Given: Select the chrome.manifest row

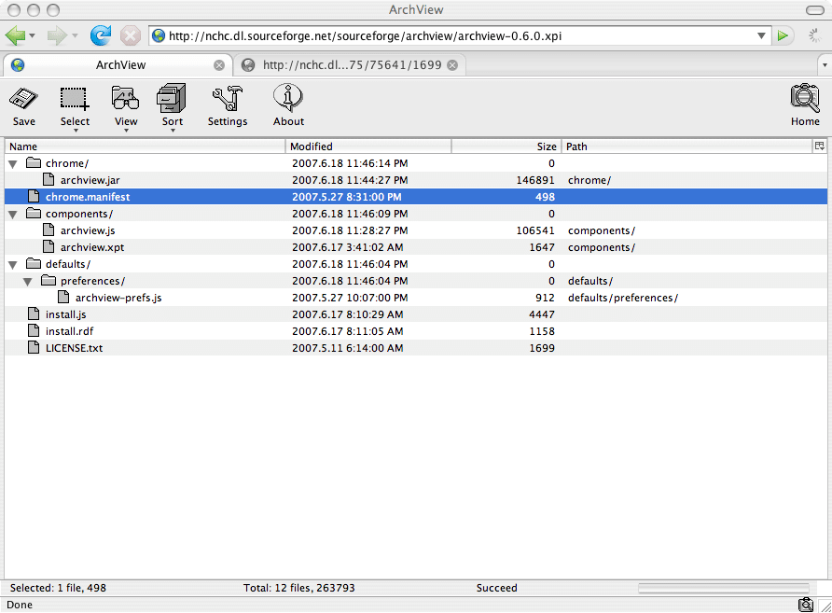Looking at the screenshot, I should (x=416, y=196).
